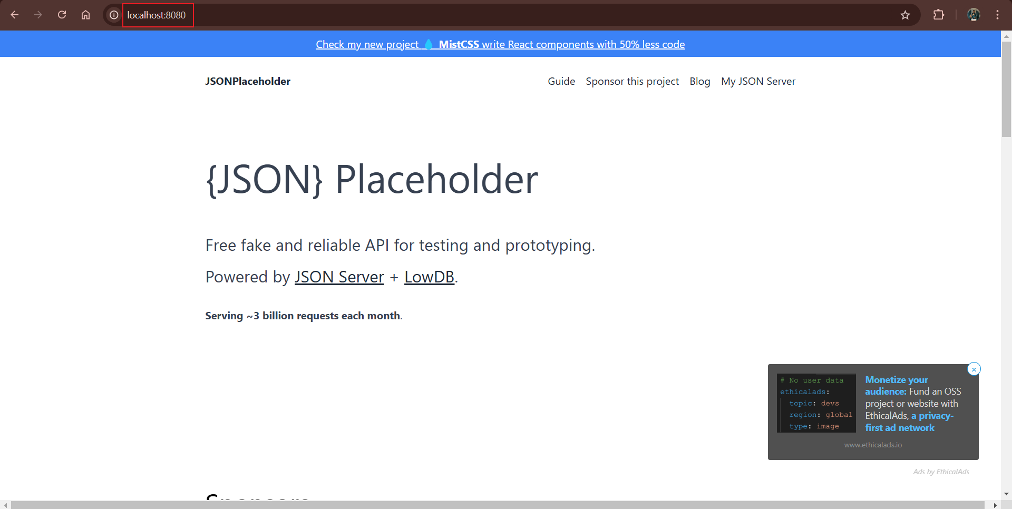Click the EthicalAds code image thumbnail

(x=816, y=403)
